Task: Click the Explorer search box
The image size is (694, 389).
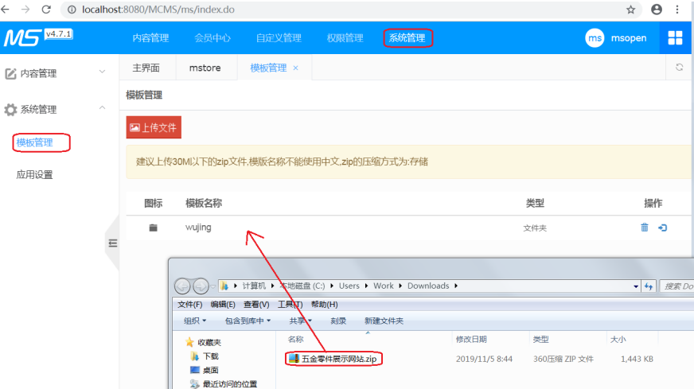Action: (x=676, y=286)
